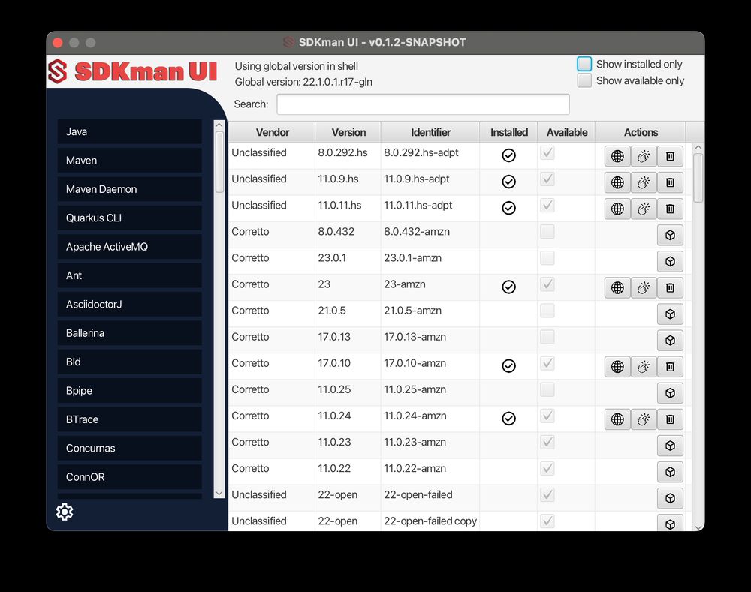Click table scrollbar up arrow

pyautogui.click(x=698, y=147)
